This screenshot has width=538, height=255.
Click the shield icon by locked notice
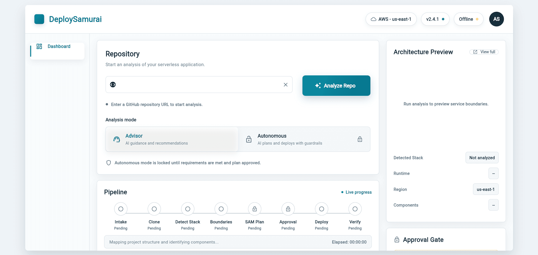[109, 163]
